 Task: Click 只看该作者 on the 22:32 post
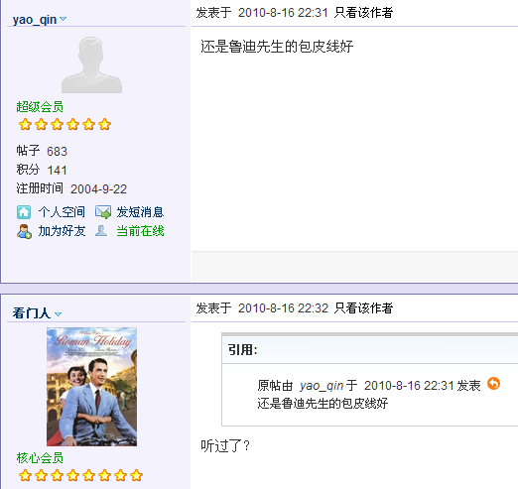(363, 308)
